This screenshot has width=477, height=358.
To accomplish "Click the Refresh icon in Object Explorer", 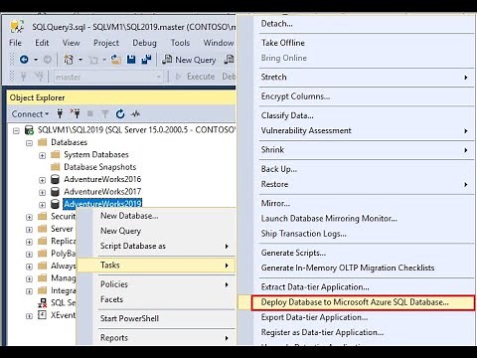I will pos(120,114).
